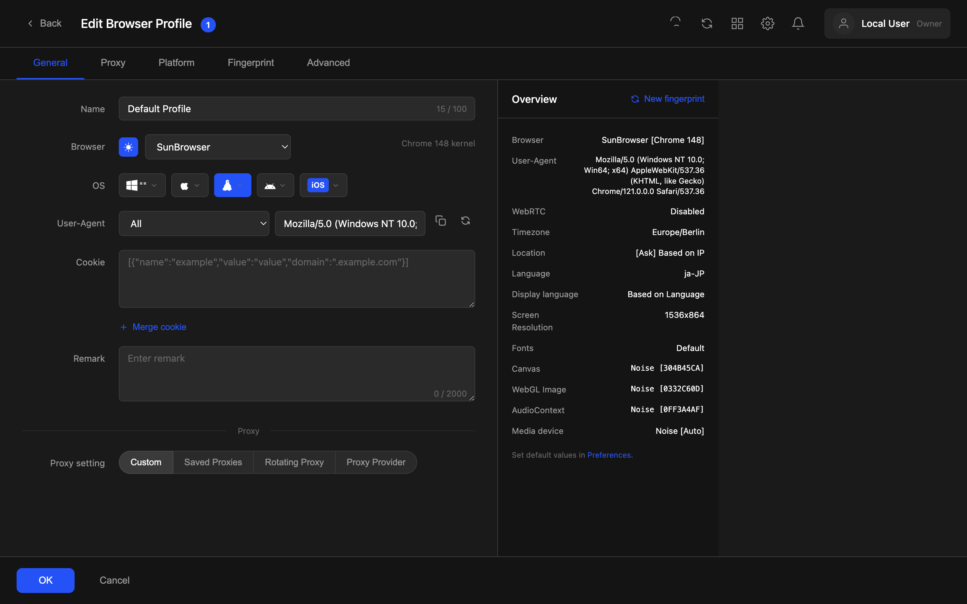
Task: Click the top bar refresh icon
Action: (x=707, y=23)
